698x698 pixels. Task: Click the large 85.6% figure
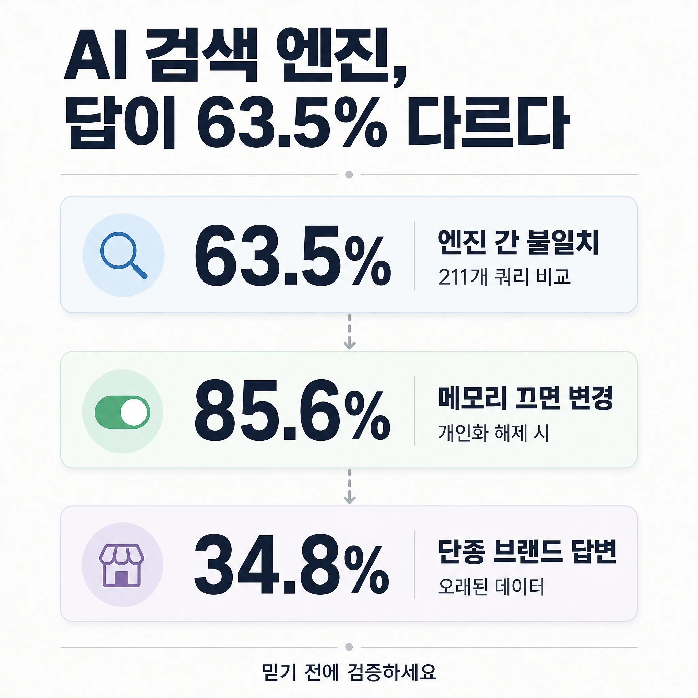[x=292, y=410]
